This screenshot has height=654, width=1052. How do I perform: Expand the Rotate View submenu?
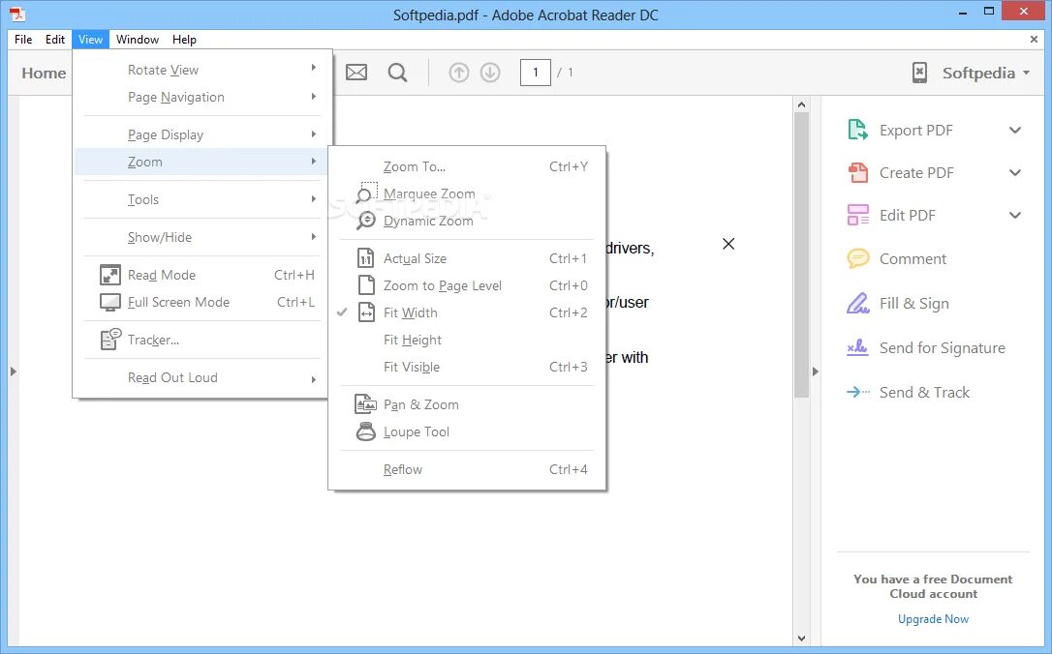click(x=200, y=70)
